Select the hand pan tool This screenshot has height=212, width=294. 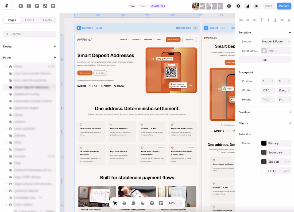pyautogui.click(x=124, y=203)
